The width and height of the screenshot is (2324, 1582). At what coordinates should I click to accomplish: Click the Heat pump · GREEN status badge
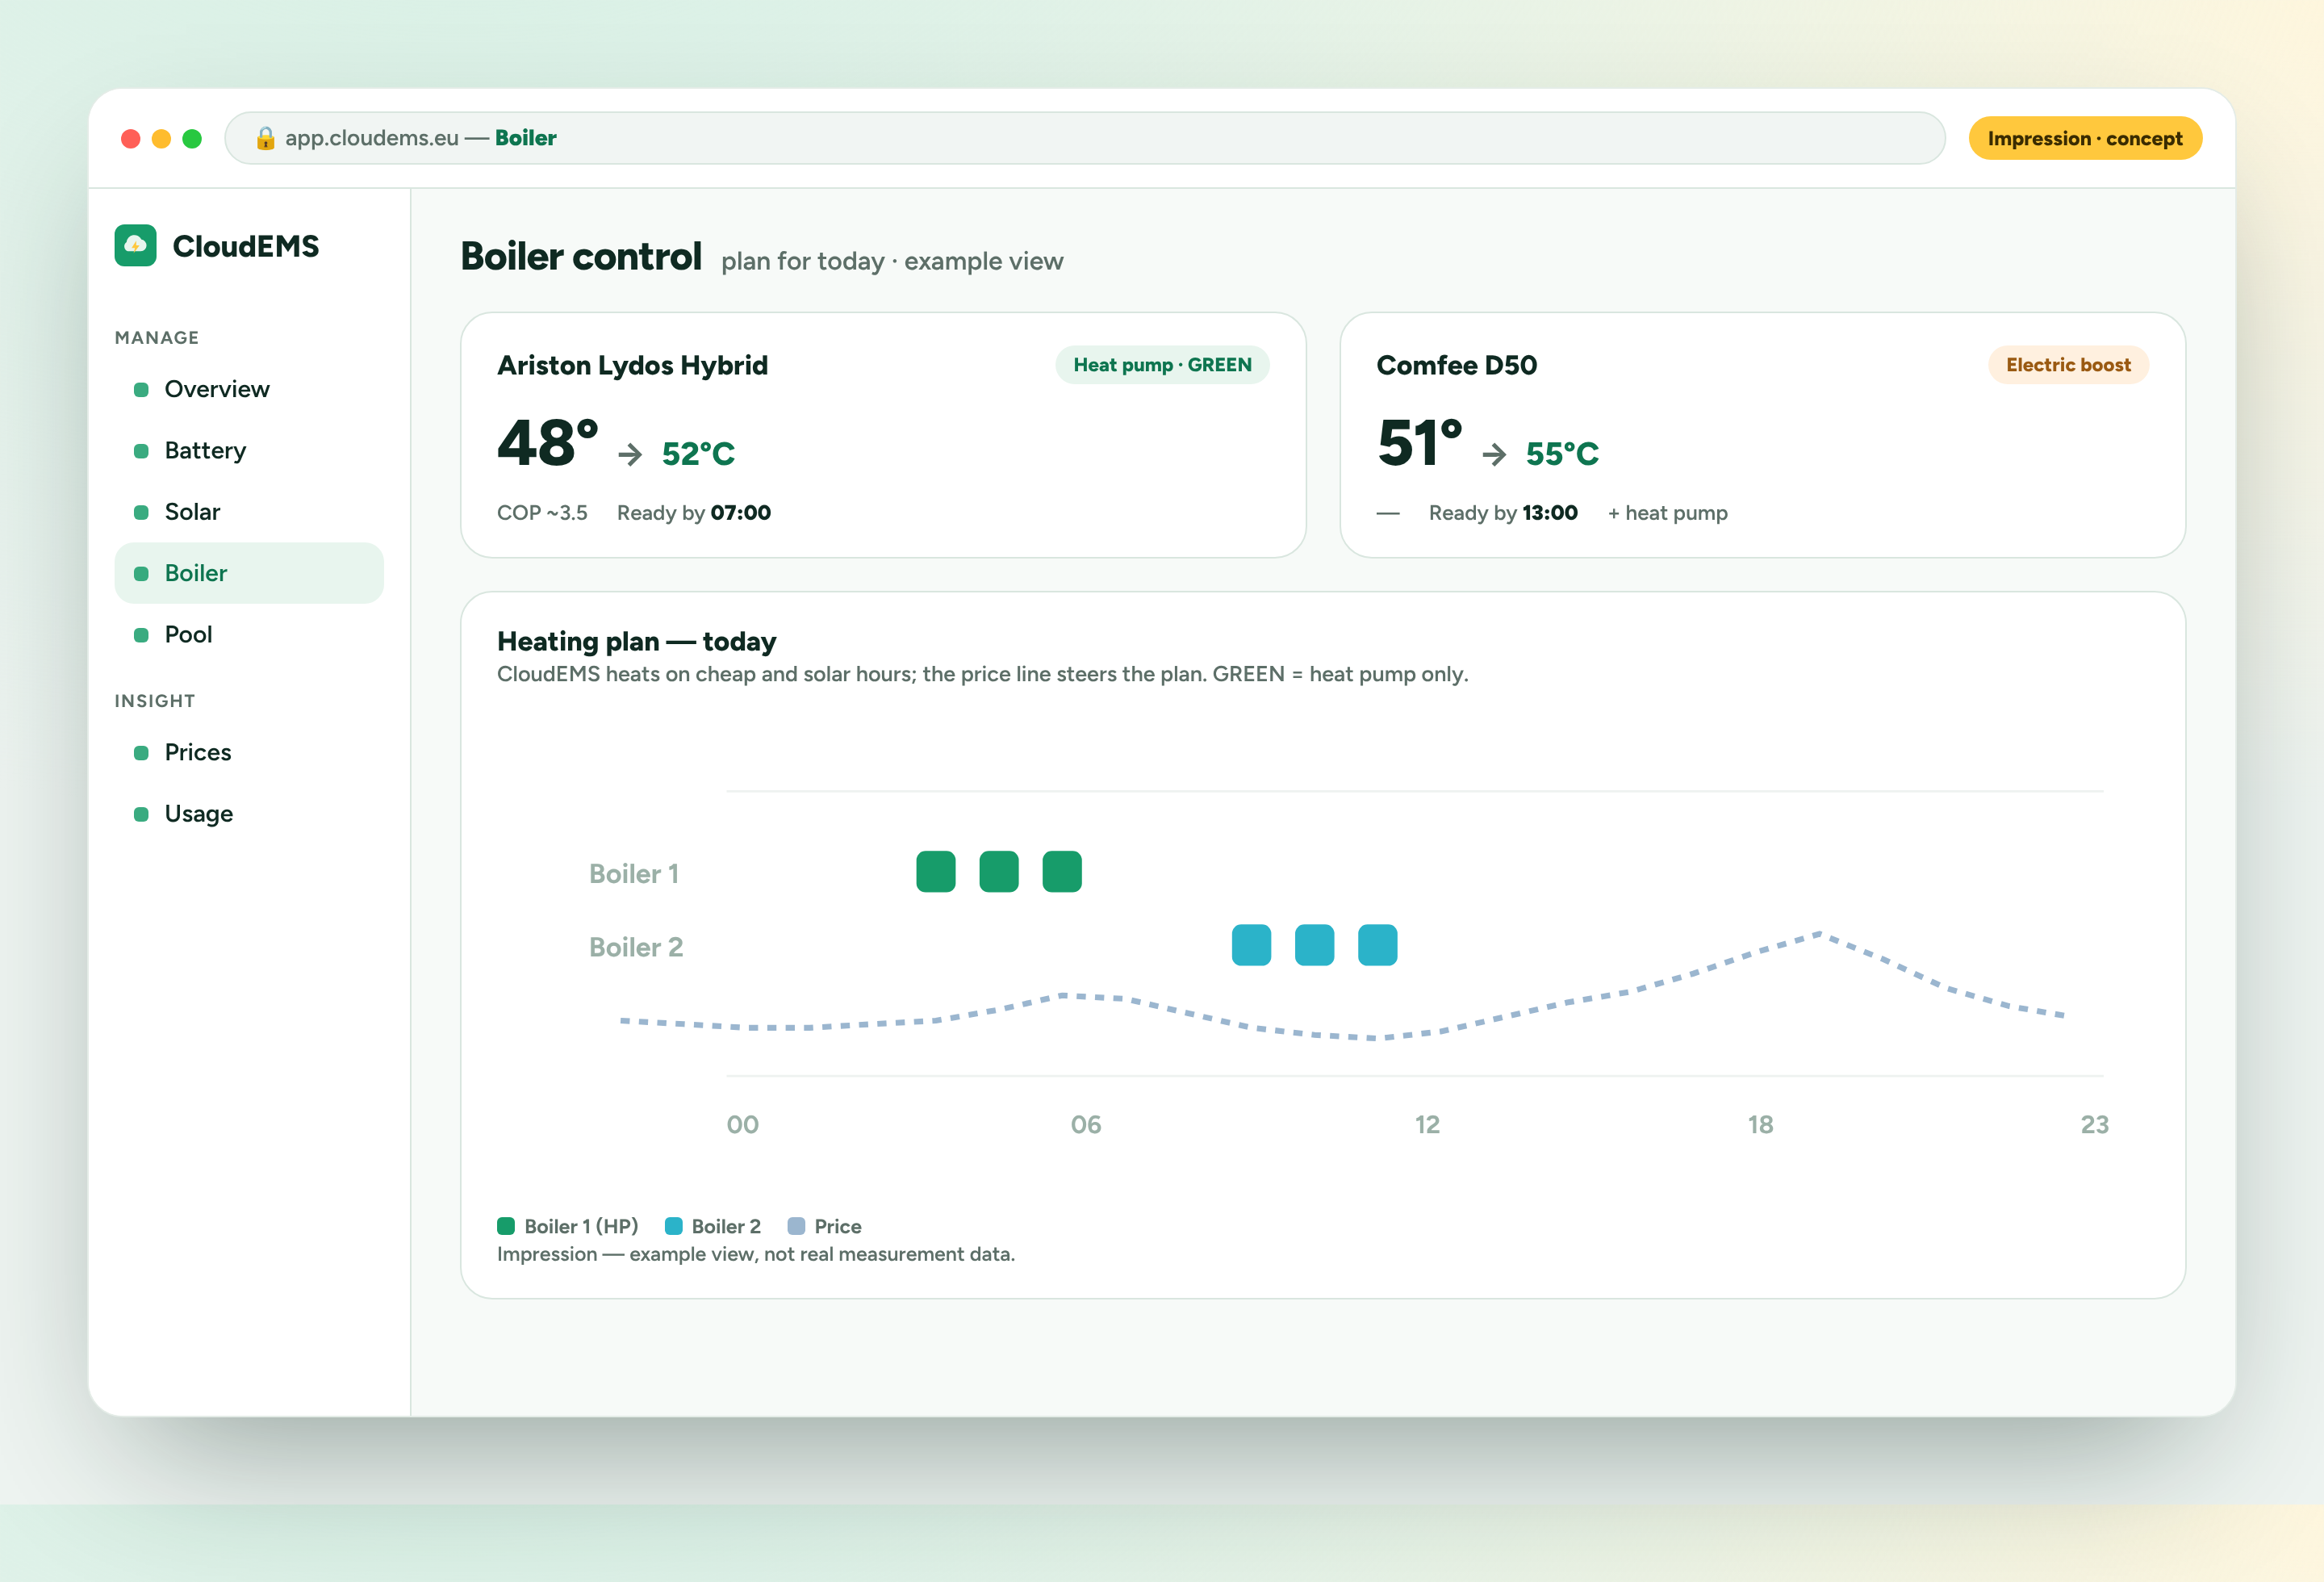[1162, 365]
